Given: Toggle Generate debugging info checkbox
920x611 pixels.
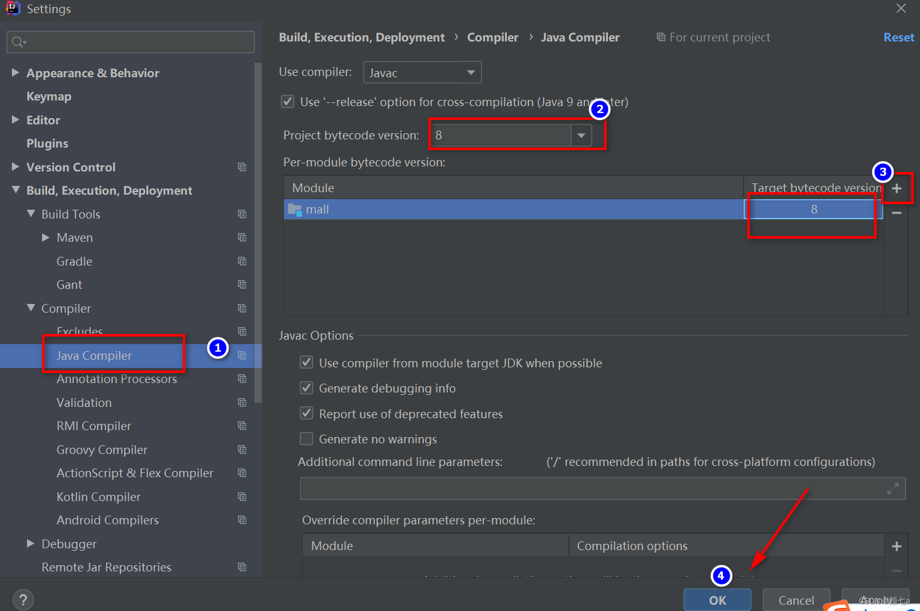Looking at the screenshot, I should (x=306, y=388).
